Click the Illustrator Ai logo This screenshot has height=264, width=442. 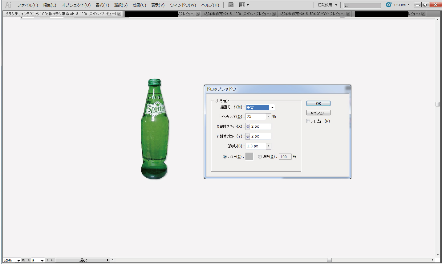coord(8,5)
